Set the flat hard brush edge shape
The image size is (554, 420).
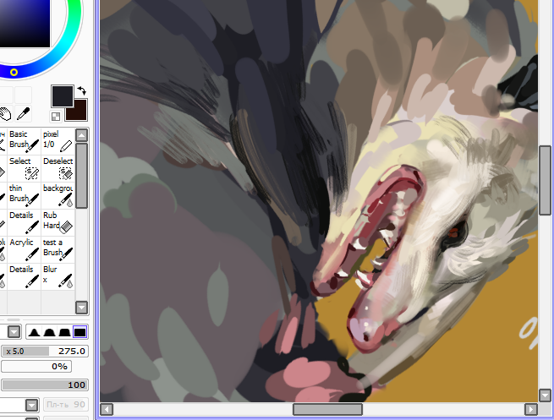click(x=80, y=332)
